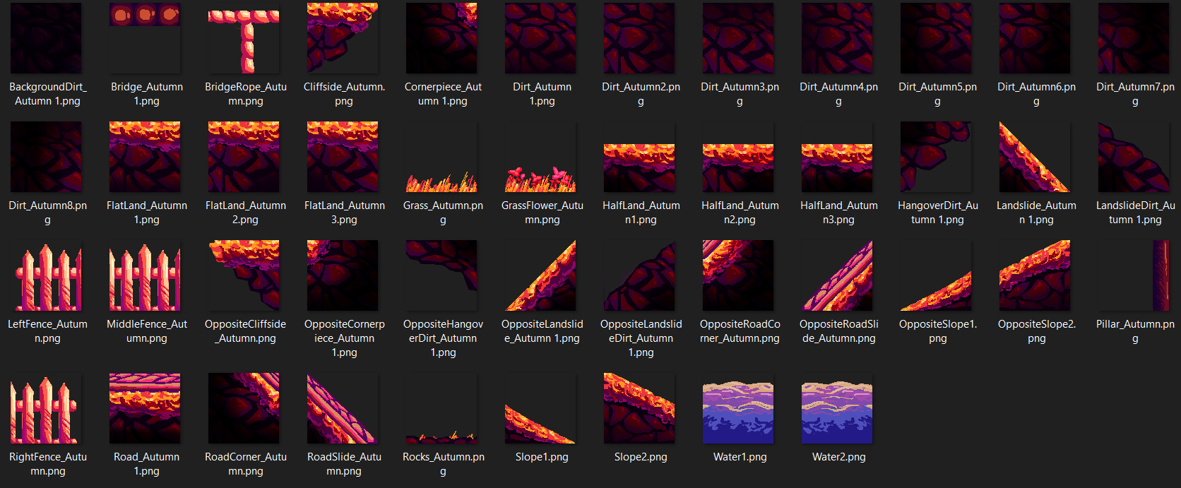Open the Water1.png file
1181x488 pixels.
click(738, 410)
